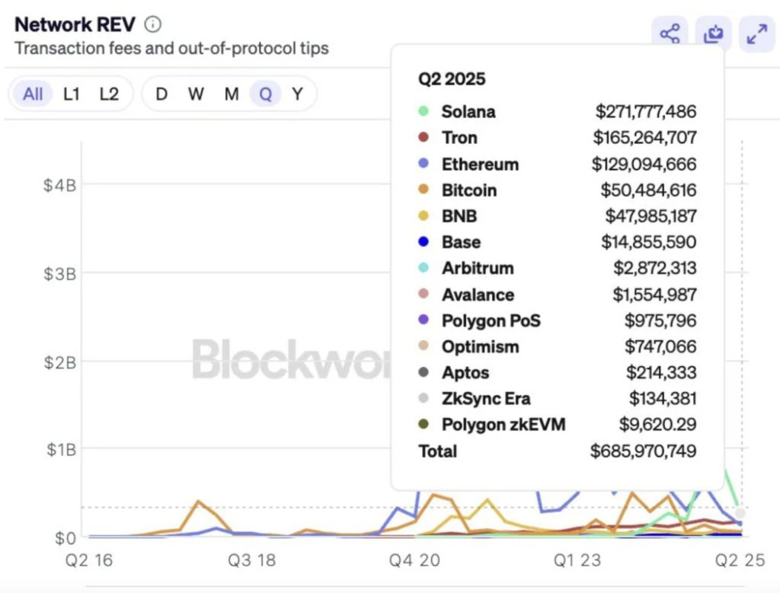Switch to quarterly (Q) interval
Screen dimensions: 780x593
tap(265, 94)
